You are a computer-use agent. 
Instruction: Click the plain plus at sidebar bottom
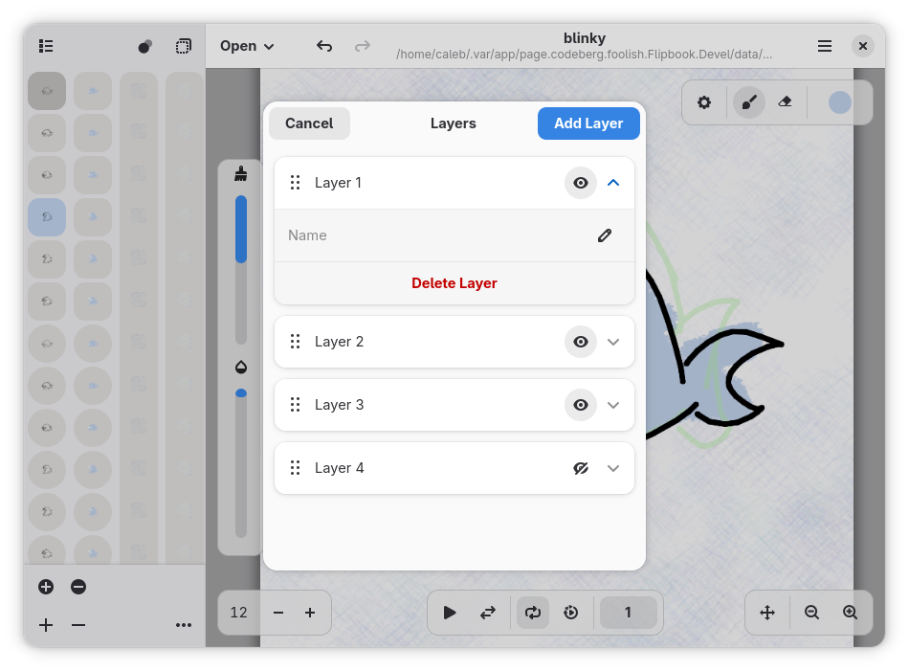coord(46,625)
